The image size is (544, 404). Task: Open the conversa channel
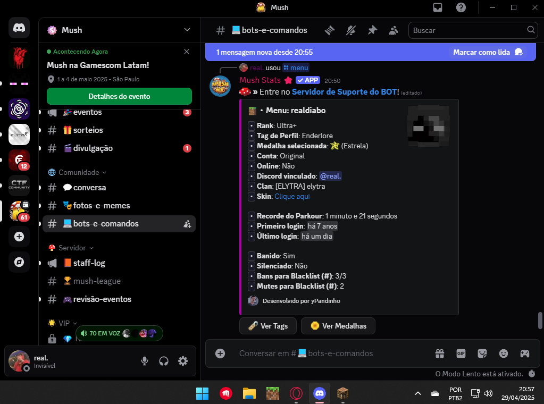(x=119, y=188)
